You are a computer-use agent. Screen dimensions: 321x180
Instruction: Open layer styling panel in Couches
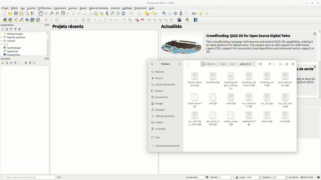pos(3,63)
